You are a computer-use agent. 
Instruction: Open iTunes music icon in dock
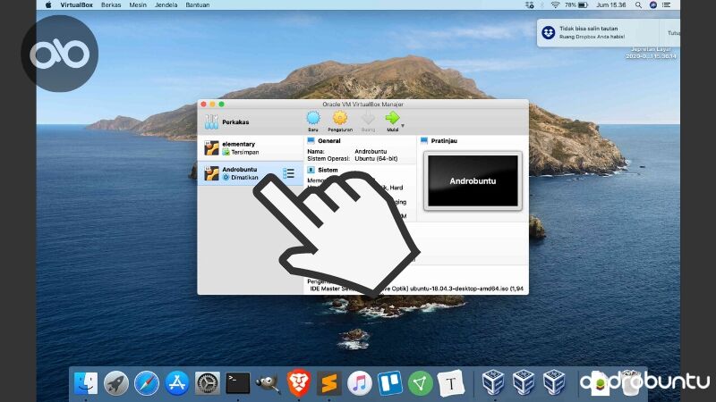(x=360, y=383)
